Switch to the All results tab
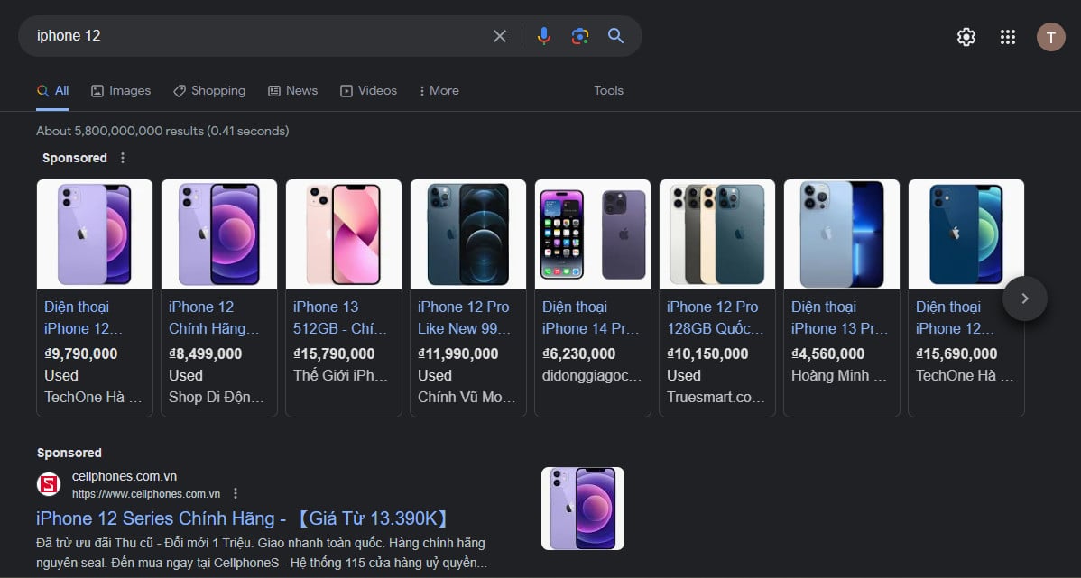The width and height of the screenshot is (1081, 578). coord(52,91)
